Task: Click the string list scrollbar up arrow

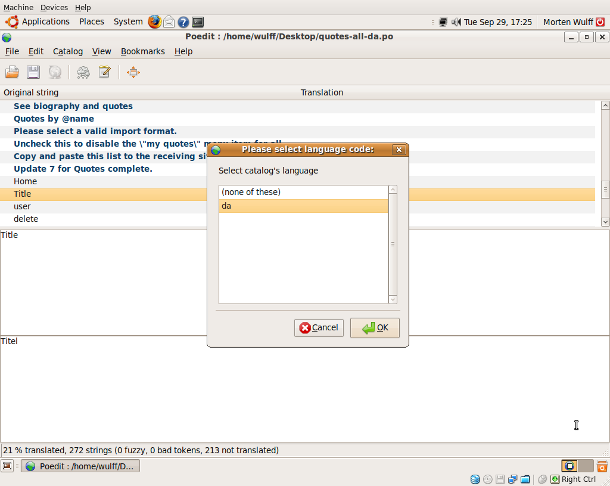Action: 605,105
